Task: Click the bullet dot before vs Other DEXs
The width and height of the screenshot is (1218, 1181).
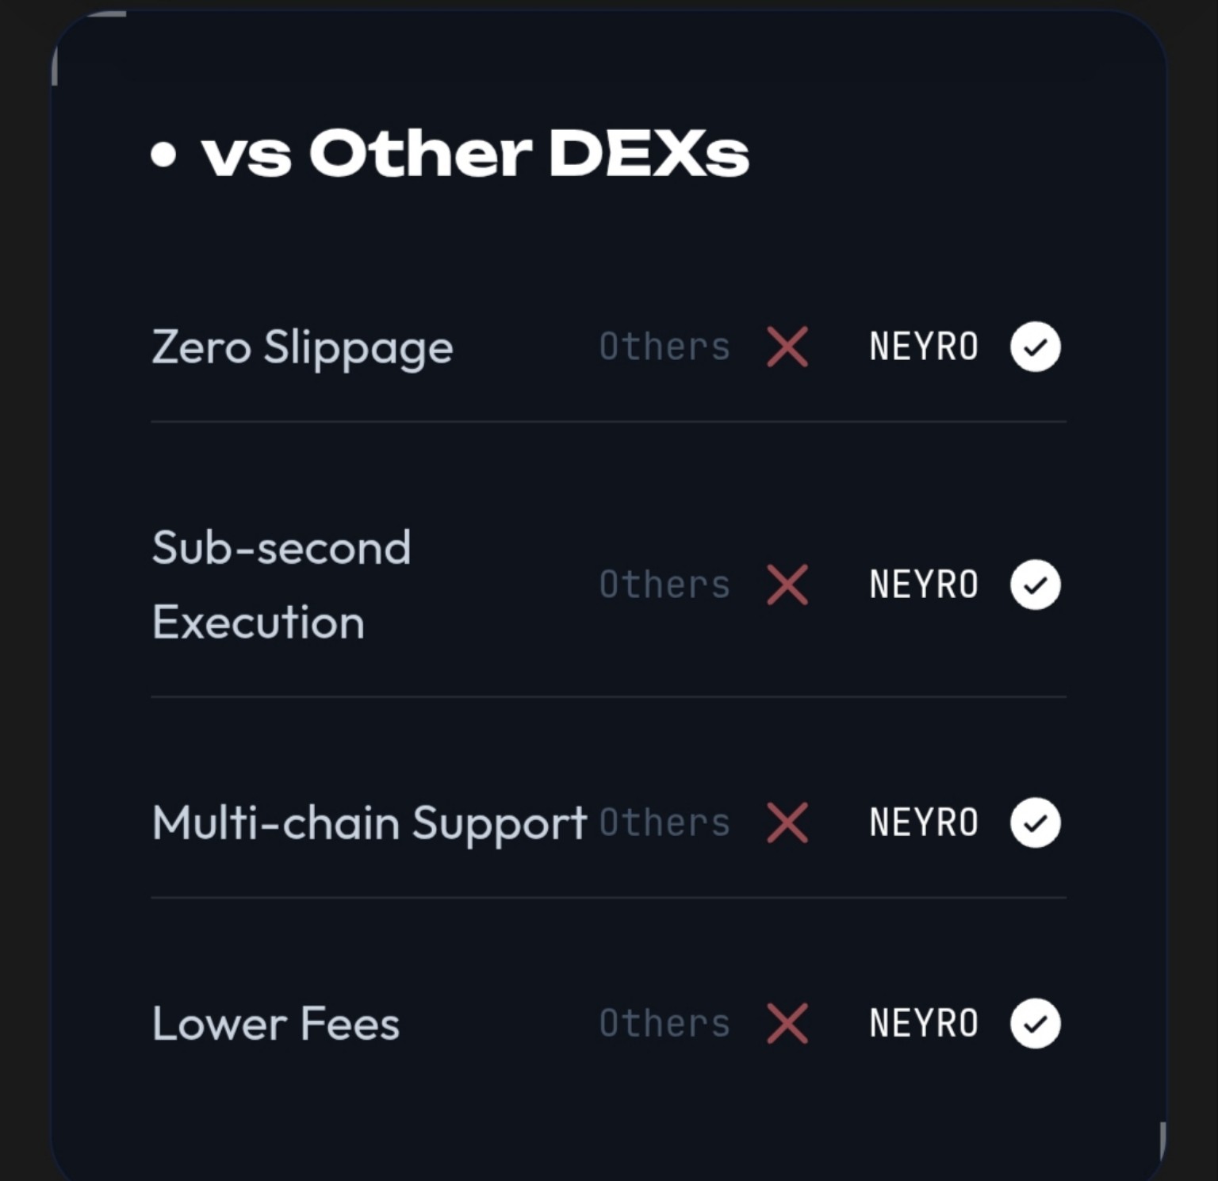Action: point(163,155)
